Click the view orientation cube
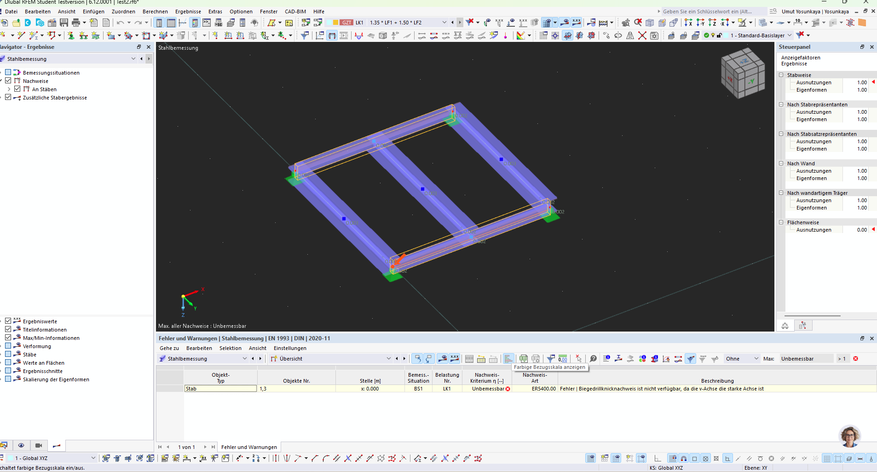 (x=743, y=74)
